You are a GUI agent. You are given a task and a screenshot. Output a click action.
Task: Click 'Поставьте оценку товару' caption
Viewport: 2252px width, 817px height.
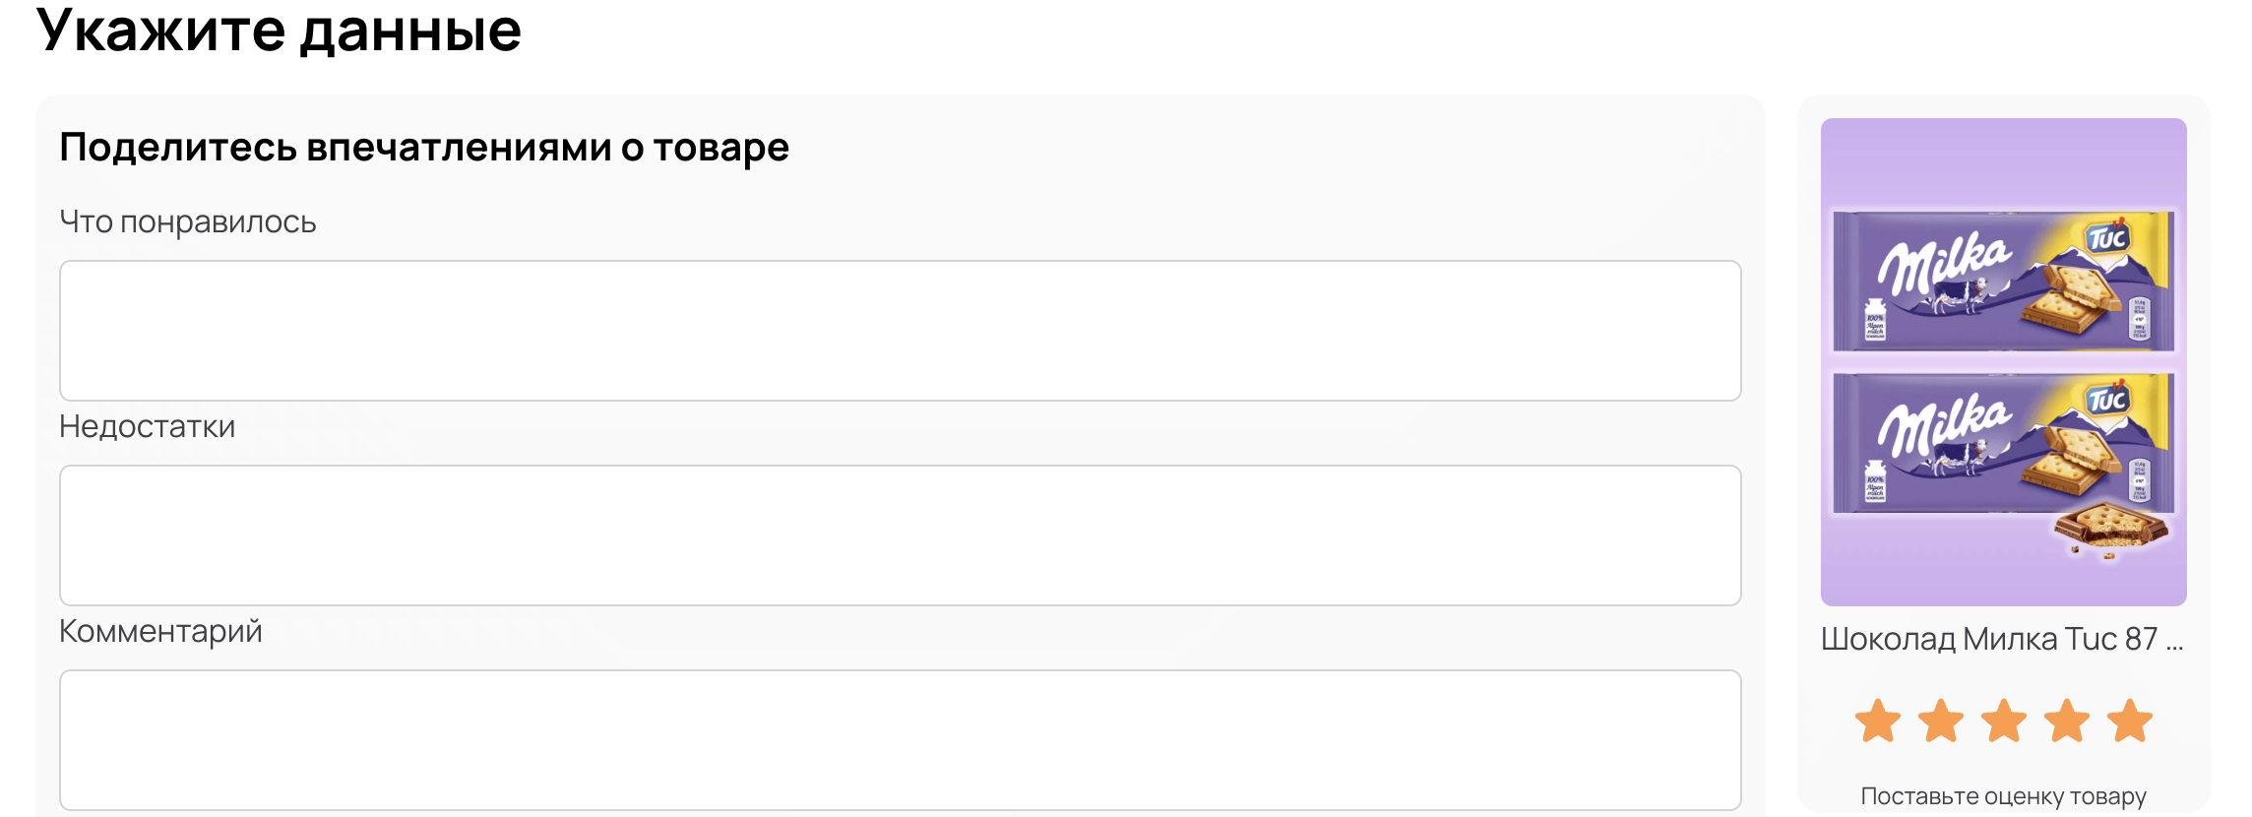(2004, 795)
